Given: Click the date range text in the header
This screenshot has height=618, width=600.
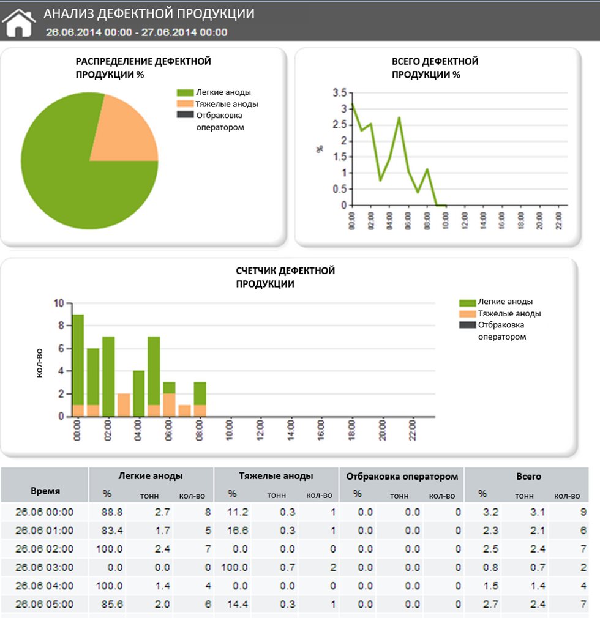Looking at the screenshot, I should pos(137,32).
